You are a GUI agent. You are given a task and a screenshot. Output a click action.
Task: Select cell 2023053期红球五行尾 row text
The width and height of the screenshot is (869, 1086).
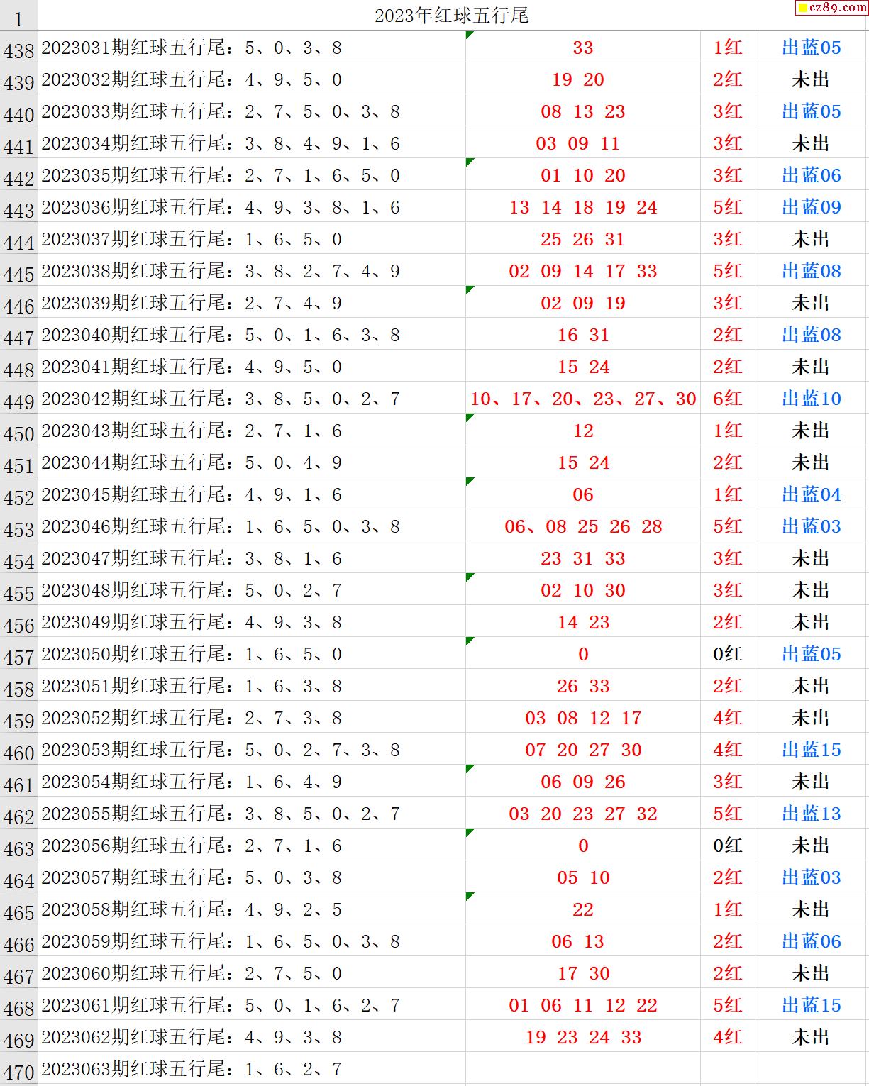pyautogui.click(x=252, y=750)
